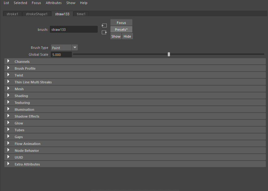Screen dimensions: 268x191
Task: Expand the Shadow Effects section
Action: pos(135,116)
